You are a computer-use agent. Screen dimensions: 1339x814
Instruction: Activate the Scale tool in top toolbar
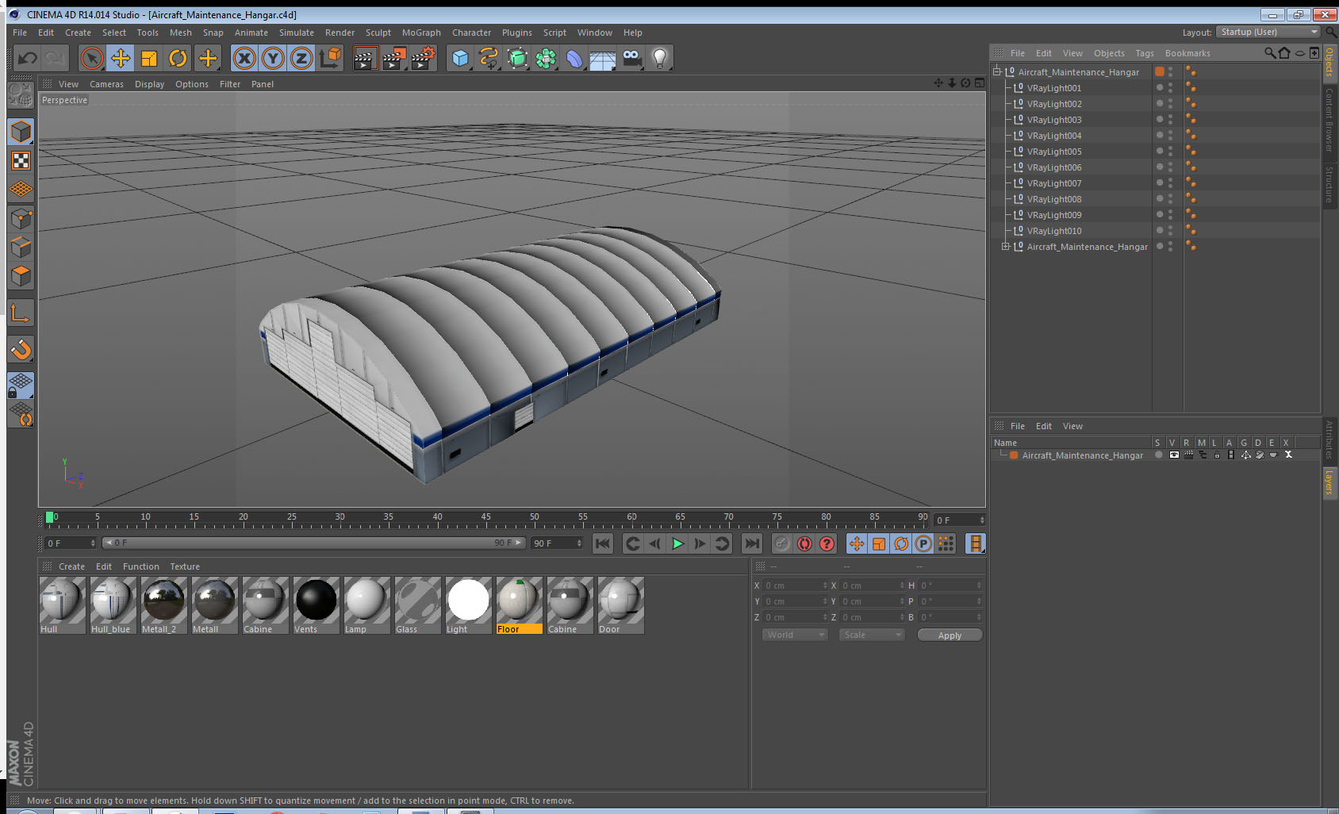[149, 58]
